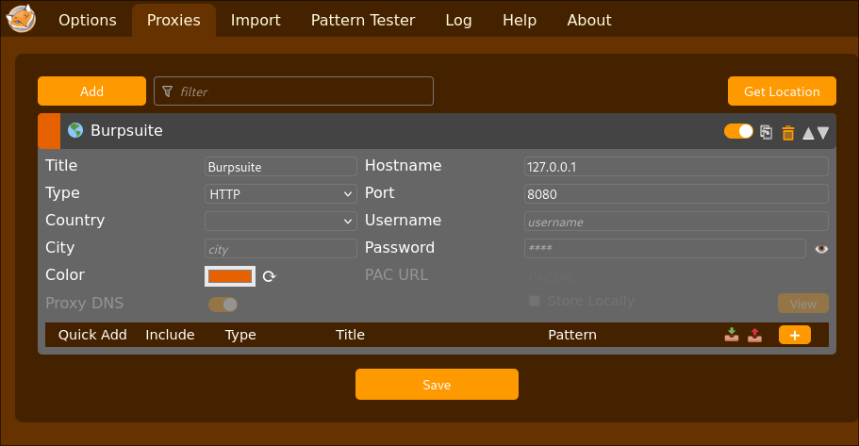The width and height of the screenshot is (859, 446).
Task: Click the Quick Add column header
Action: pyautogui.click(x=92, y=335)
